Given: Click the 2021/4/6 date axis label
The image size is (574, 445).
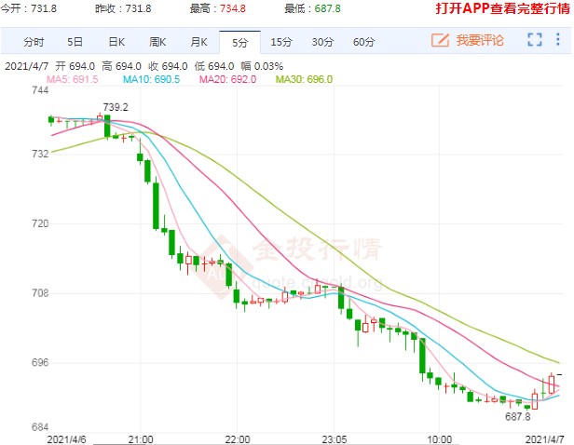Looking at the screenshot, I should click(x=67, y=439).
